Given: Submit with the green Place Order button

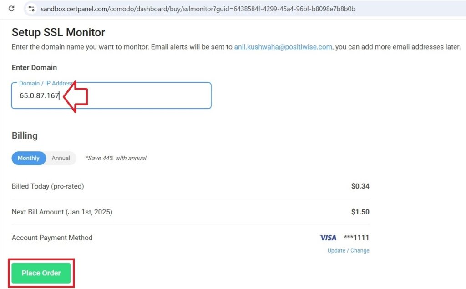Looking at the screenshot, I should tap(41, 273).
